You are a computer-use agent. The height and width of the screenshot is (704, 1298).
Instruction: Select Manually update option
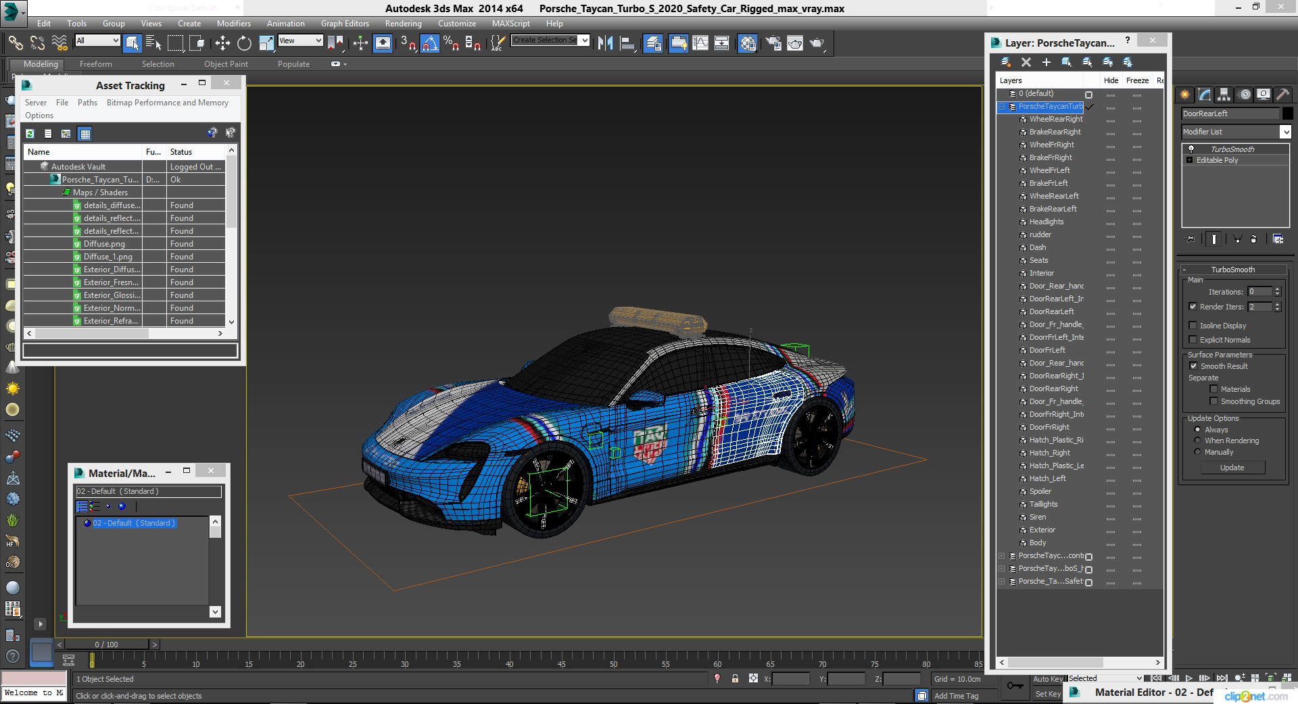coord(1197,452)
